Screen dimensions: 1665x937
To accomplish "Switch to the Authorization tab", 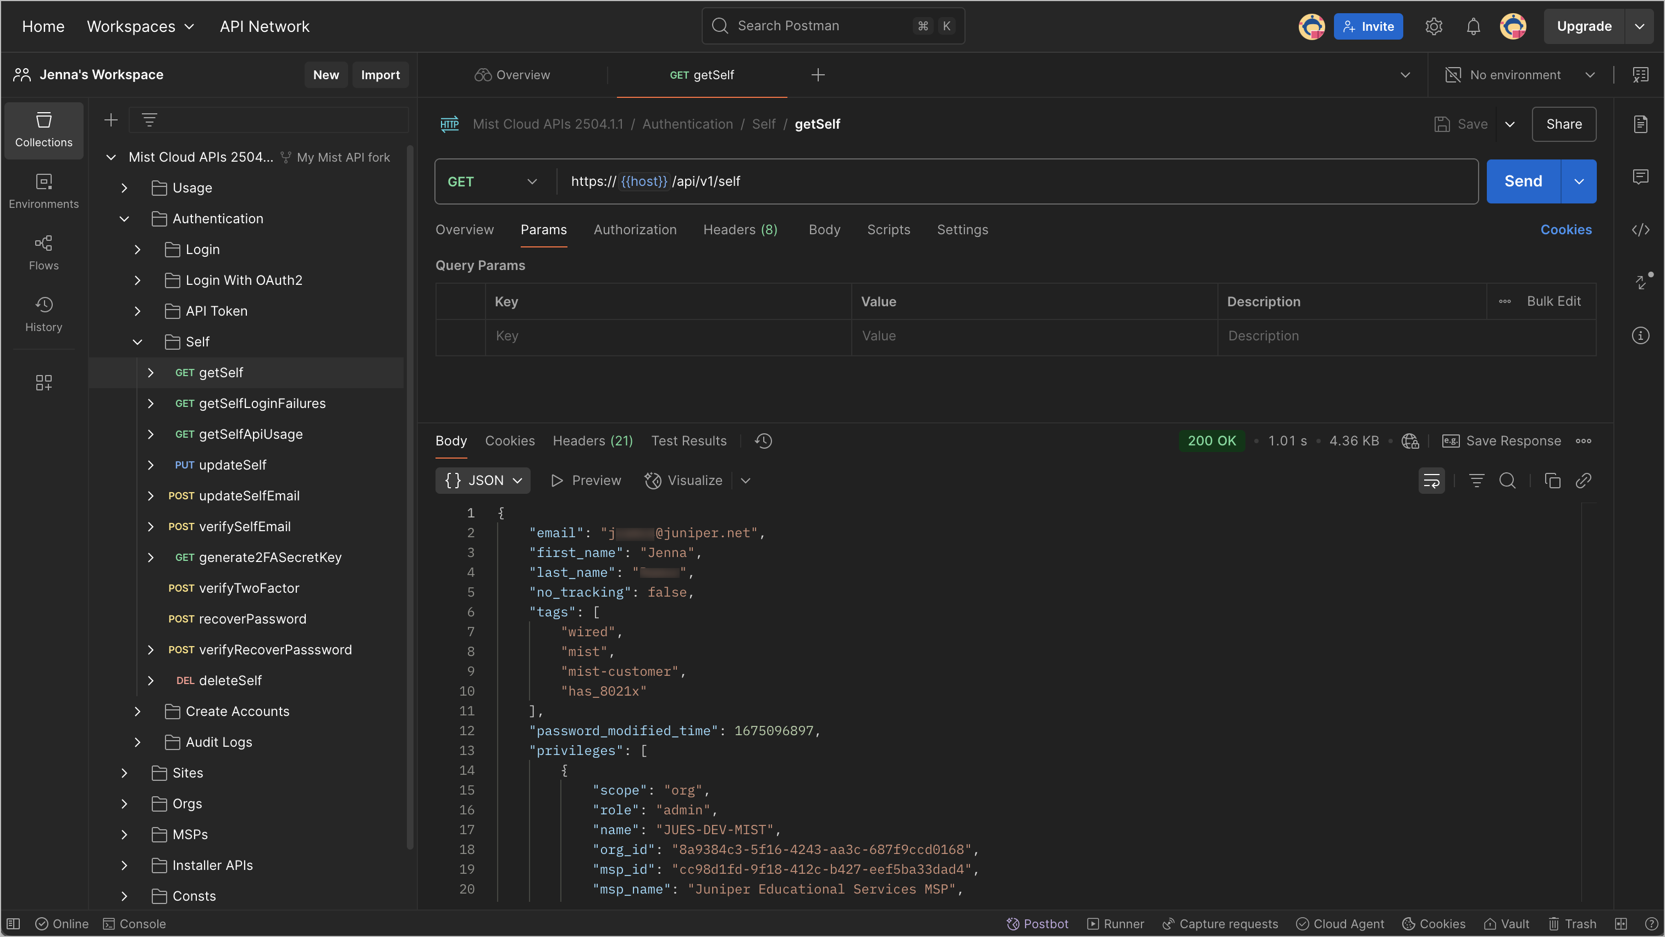I will 635,230.
